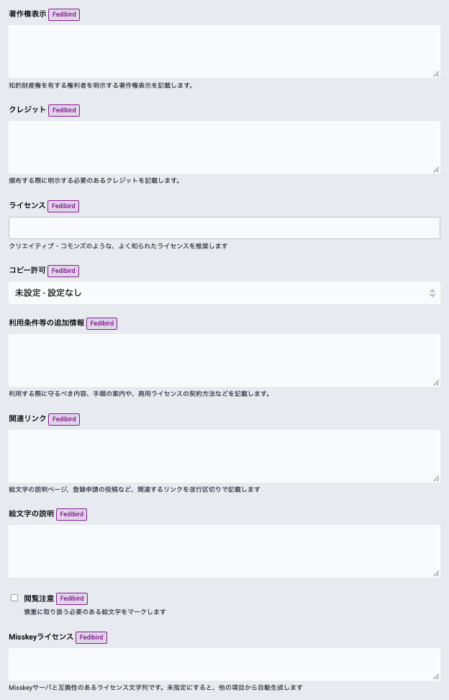
Task: Click the Fedibird badge beside クレジット
Action: click(64, 110)
